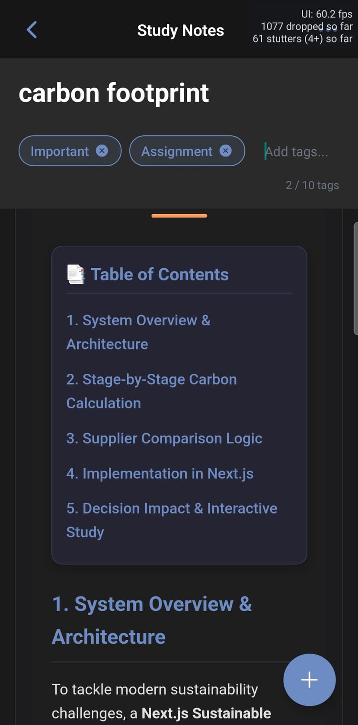Viewport: 358px width, 725px height.
Task: Tap the System Overview & Architecture section heading
Action: pyautogui.click(x=152, y=620)
